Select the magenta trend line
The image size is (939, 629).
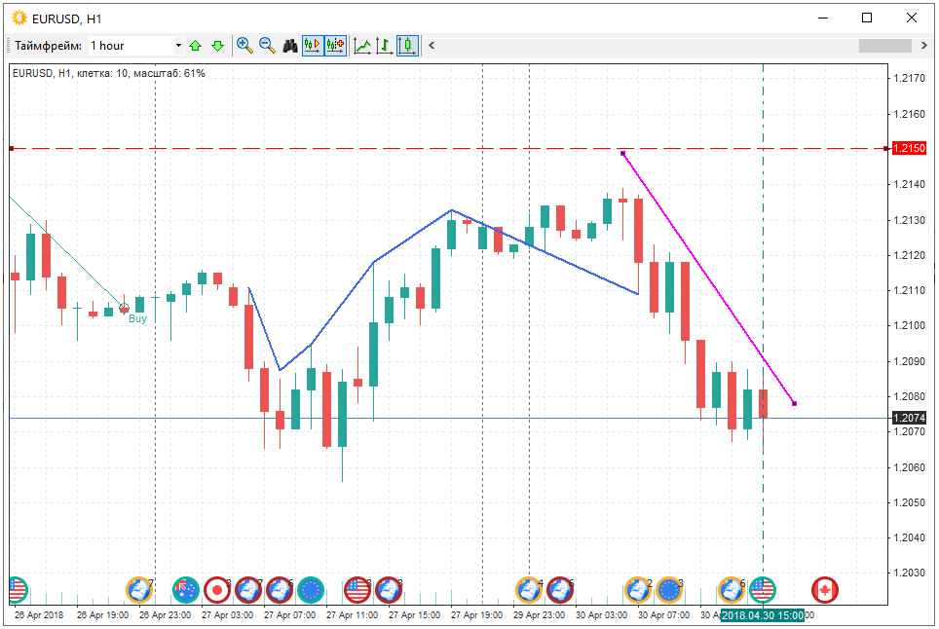click(708, 277)
